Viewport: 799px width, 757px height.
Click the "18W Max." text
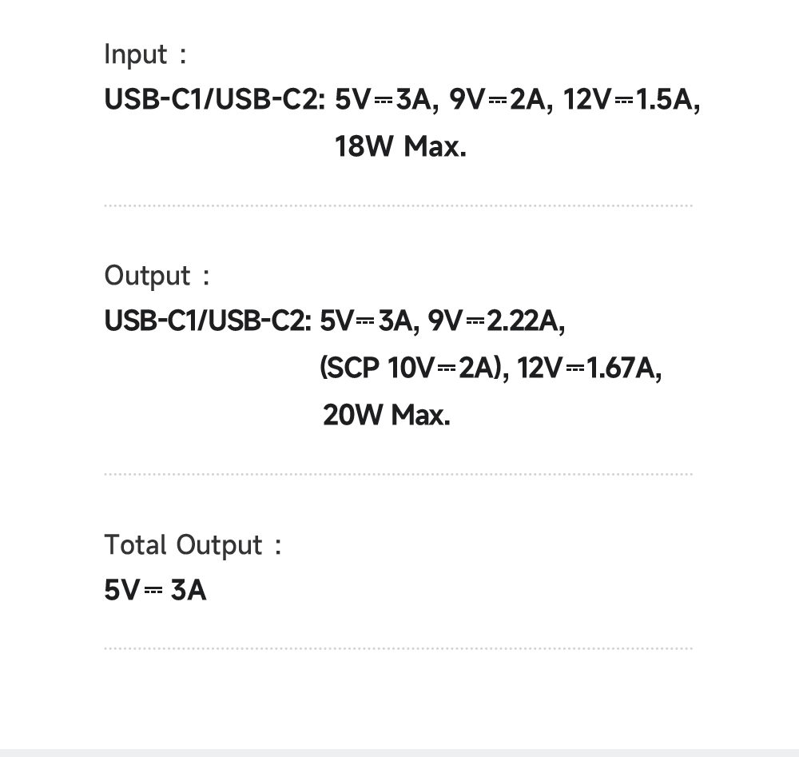pyautogui.click(x=399, y=146)
